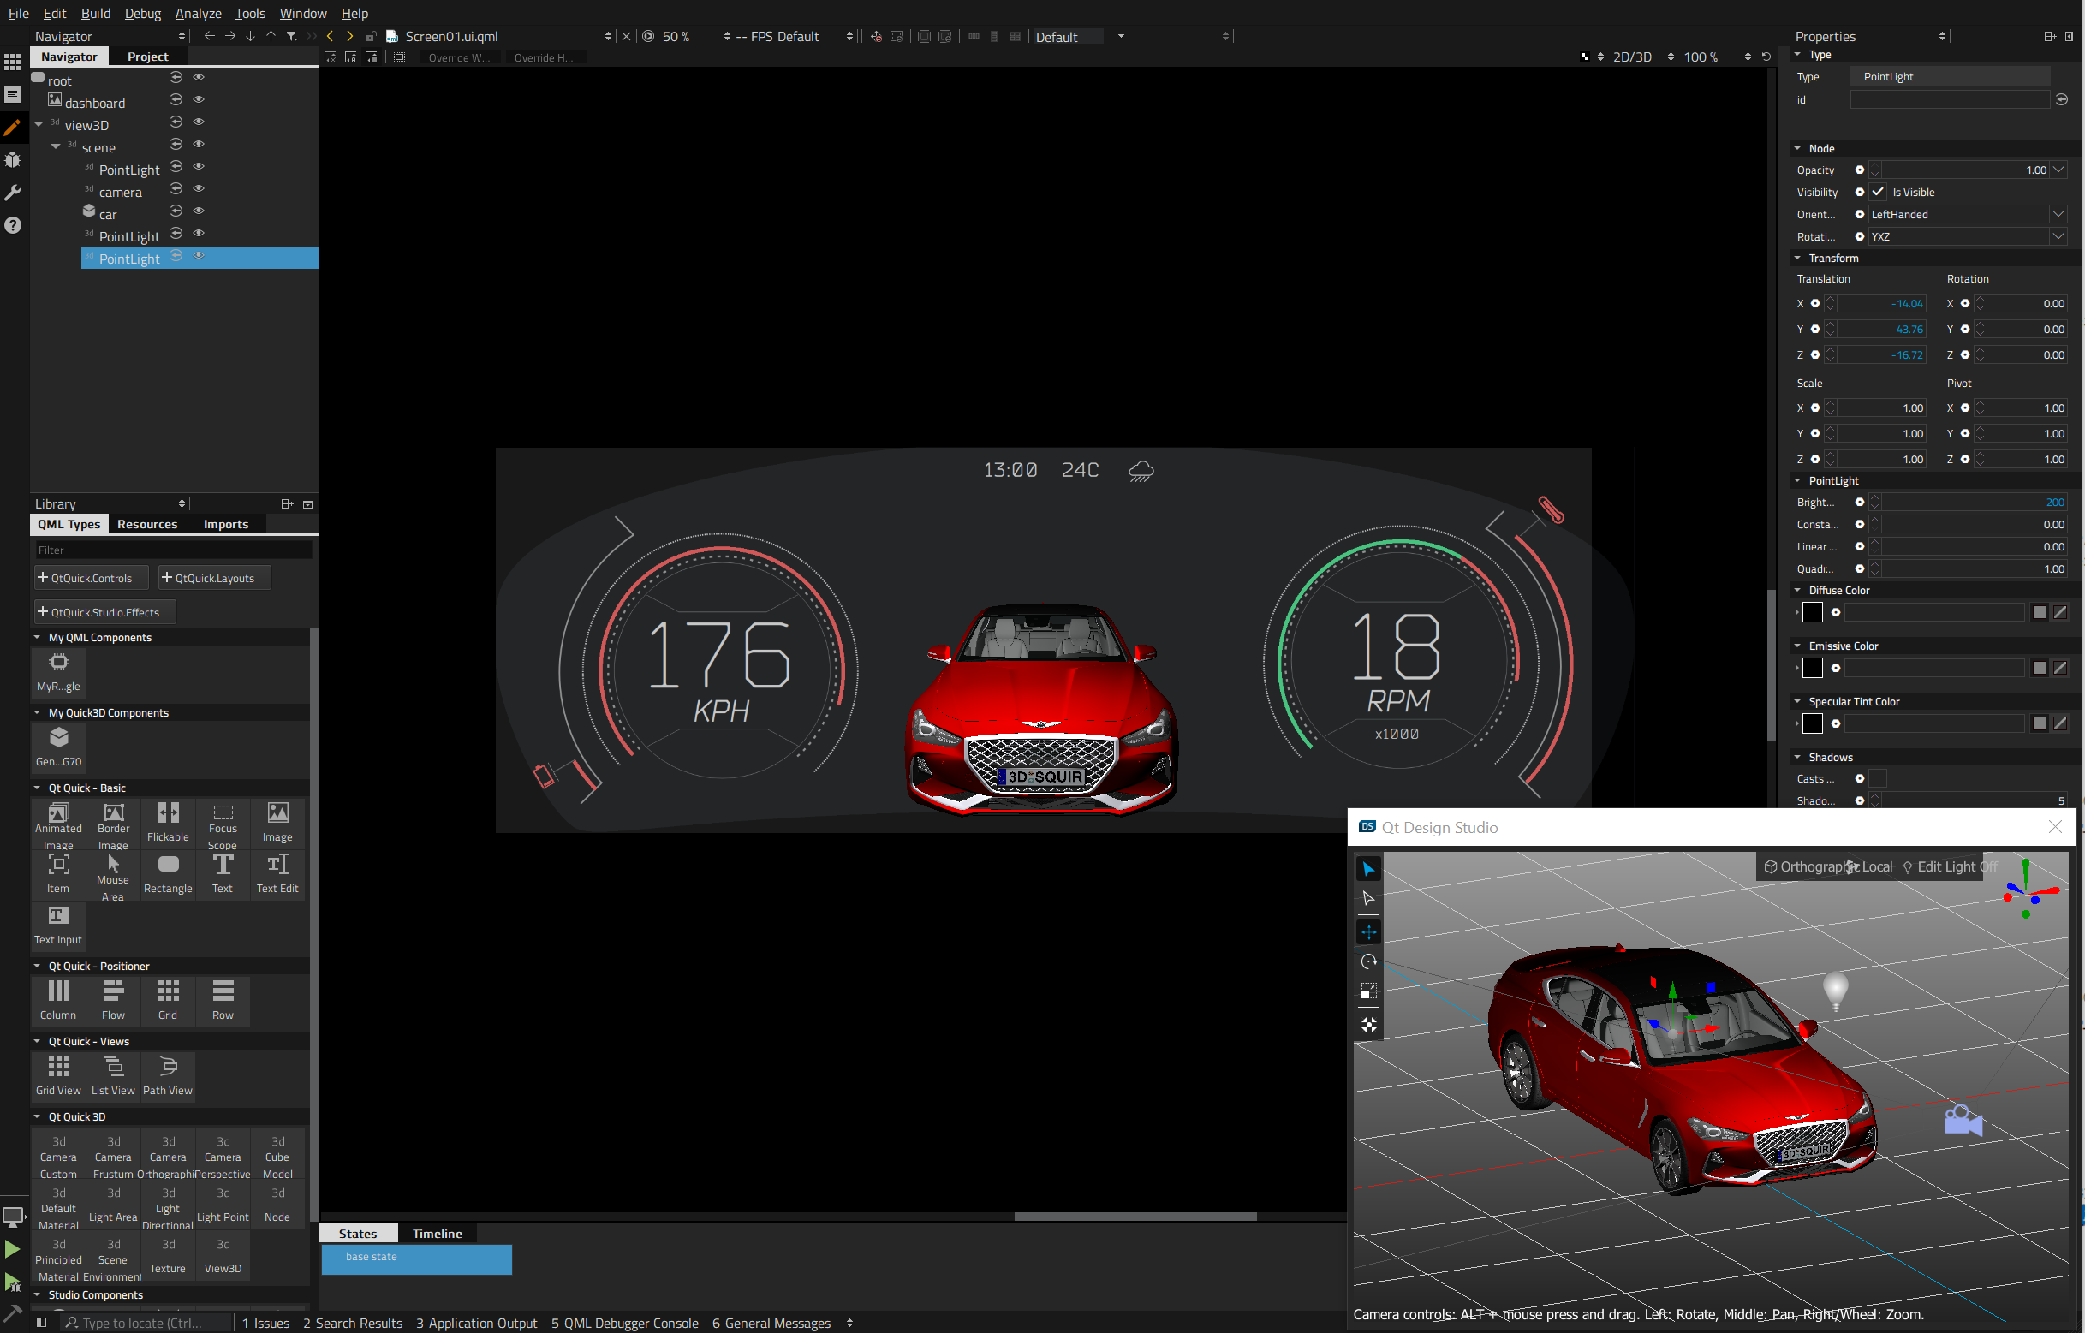
Task: Open the Help mode question mark icon
Action: pyautogui.click(x=12, y=225)
